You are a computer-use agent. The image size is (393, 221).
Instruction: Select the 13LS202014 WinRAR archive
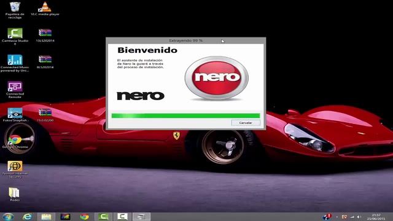click(x=45, y=36)
